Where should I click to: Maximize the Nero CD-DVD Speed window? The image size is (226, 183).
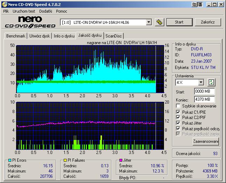tap(214, 5)
